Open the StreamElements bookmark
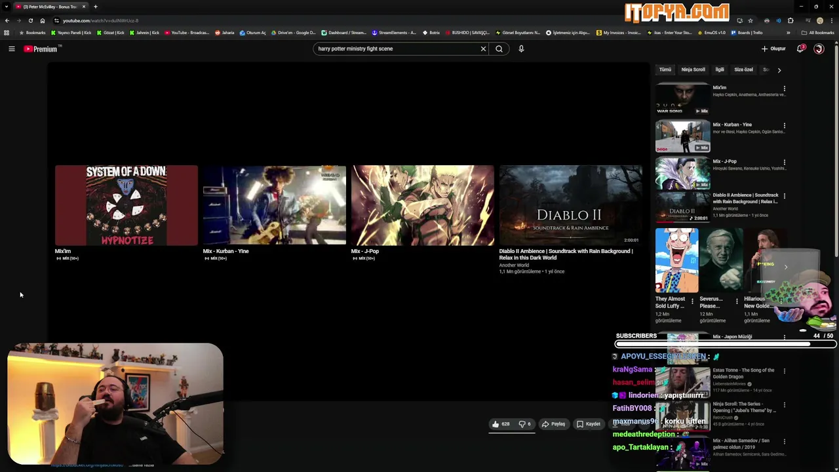Image resolution: width=839 pixels, height=472 pixels. 394,33
